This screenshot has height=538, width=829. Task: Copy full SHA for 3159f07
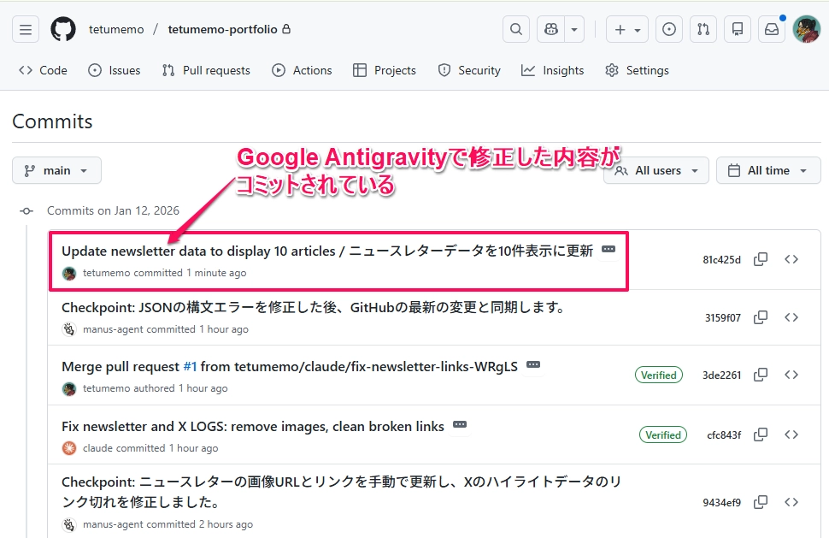[761, 317]
